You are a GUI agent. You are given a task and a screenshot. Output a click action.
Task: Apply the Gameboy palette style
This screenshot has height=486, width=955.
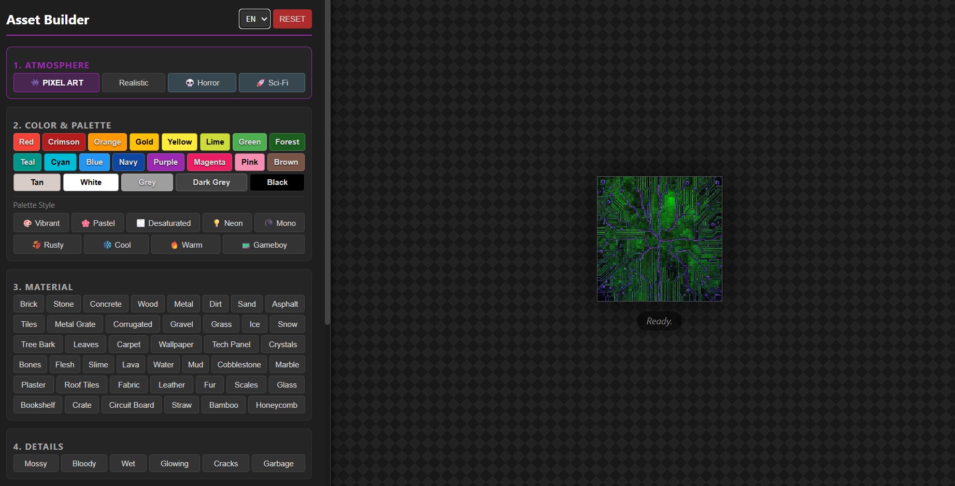[x=264, y=245]
